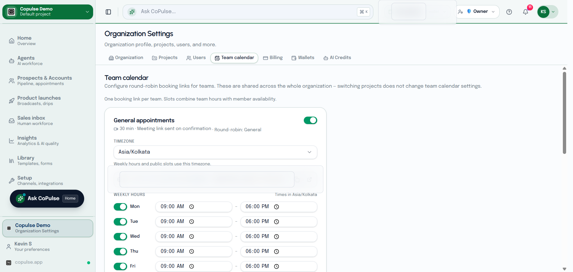
Task: Toggle Monday weekly hours off
Action: [120, 207]
